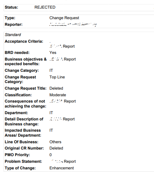The height and width of the screenshot is (175, 154).
Task: Click the Line Of Business: label
Action: pyautogui.click(x=21, y=142)
